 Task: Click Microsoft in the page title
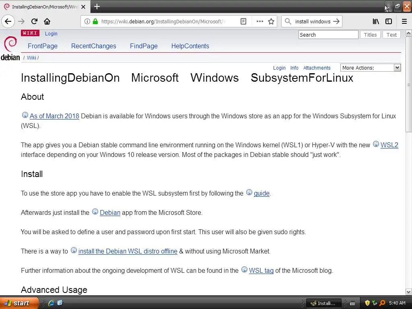155,78
